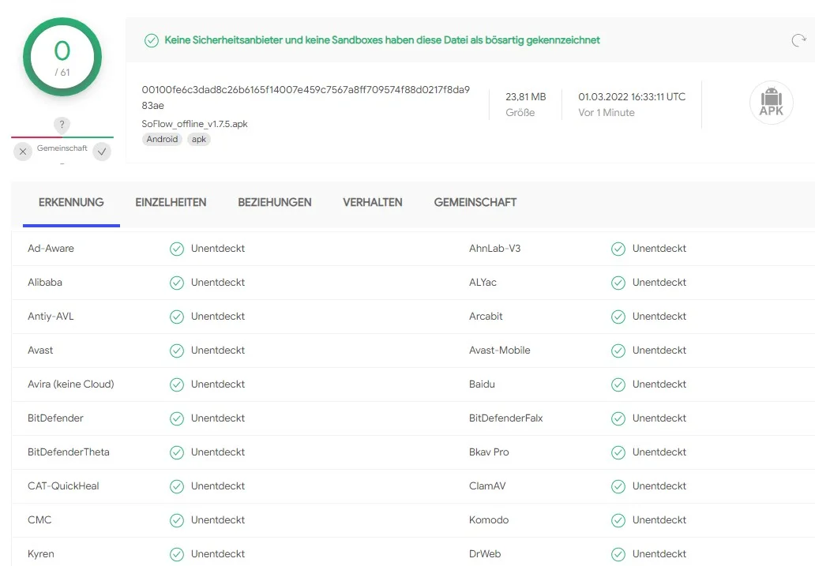
Task: Switch to the VERHALTEN tab
Action: 373,202
